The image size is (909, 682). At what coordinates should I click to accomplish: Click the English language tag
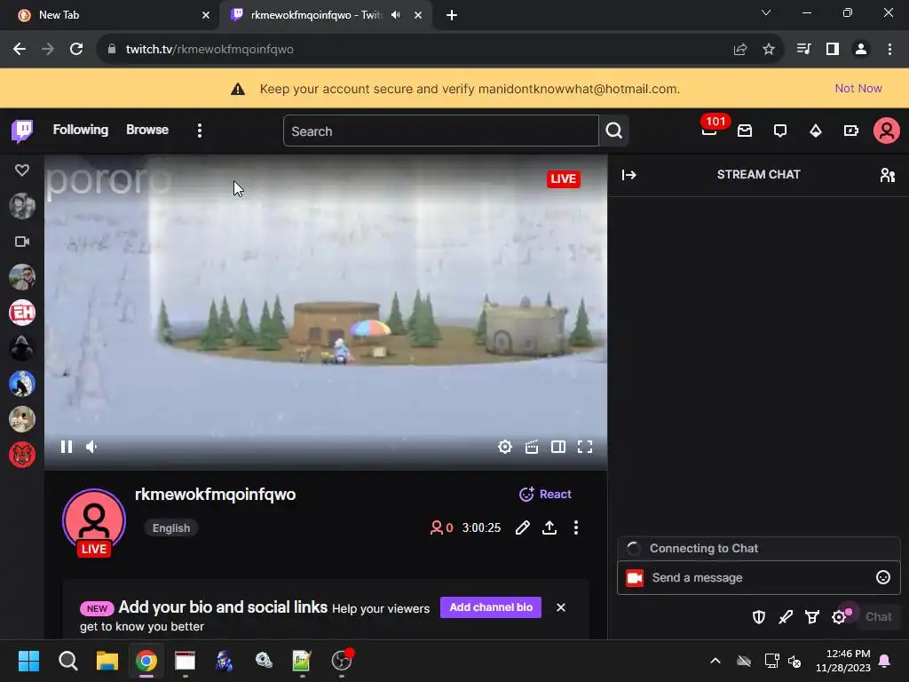(x=171, y=527)
